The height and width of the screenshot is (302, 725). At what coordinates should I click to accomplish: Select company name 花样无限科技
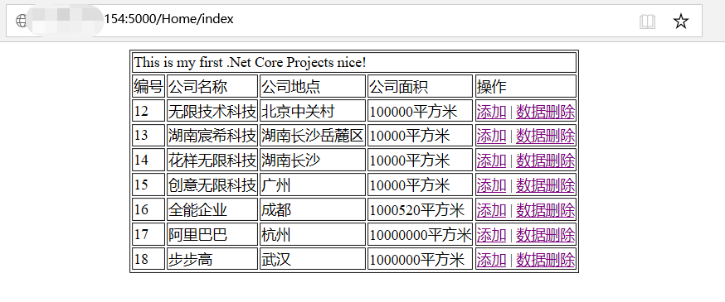click(x=212, y=161)
